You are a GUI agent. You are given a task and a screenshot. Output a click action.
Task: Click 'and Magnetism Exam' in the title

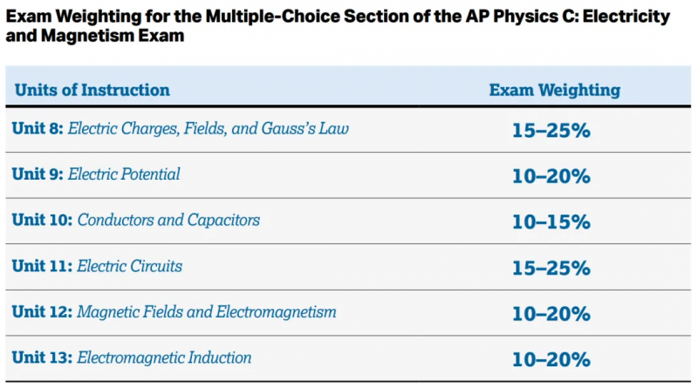point(95,36)
